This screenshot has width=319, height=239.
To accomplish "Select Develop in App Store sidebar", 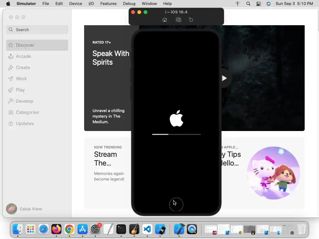I will click(37, 101).
